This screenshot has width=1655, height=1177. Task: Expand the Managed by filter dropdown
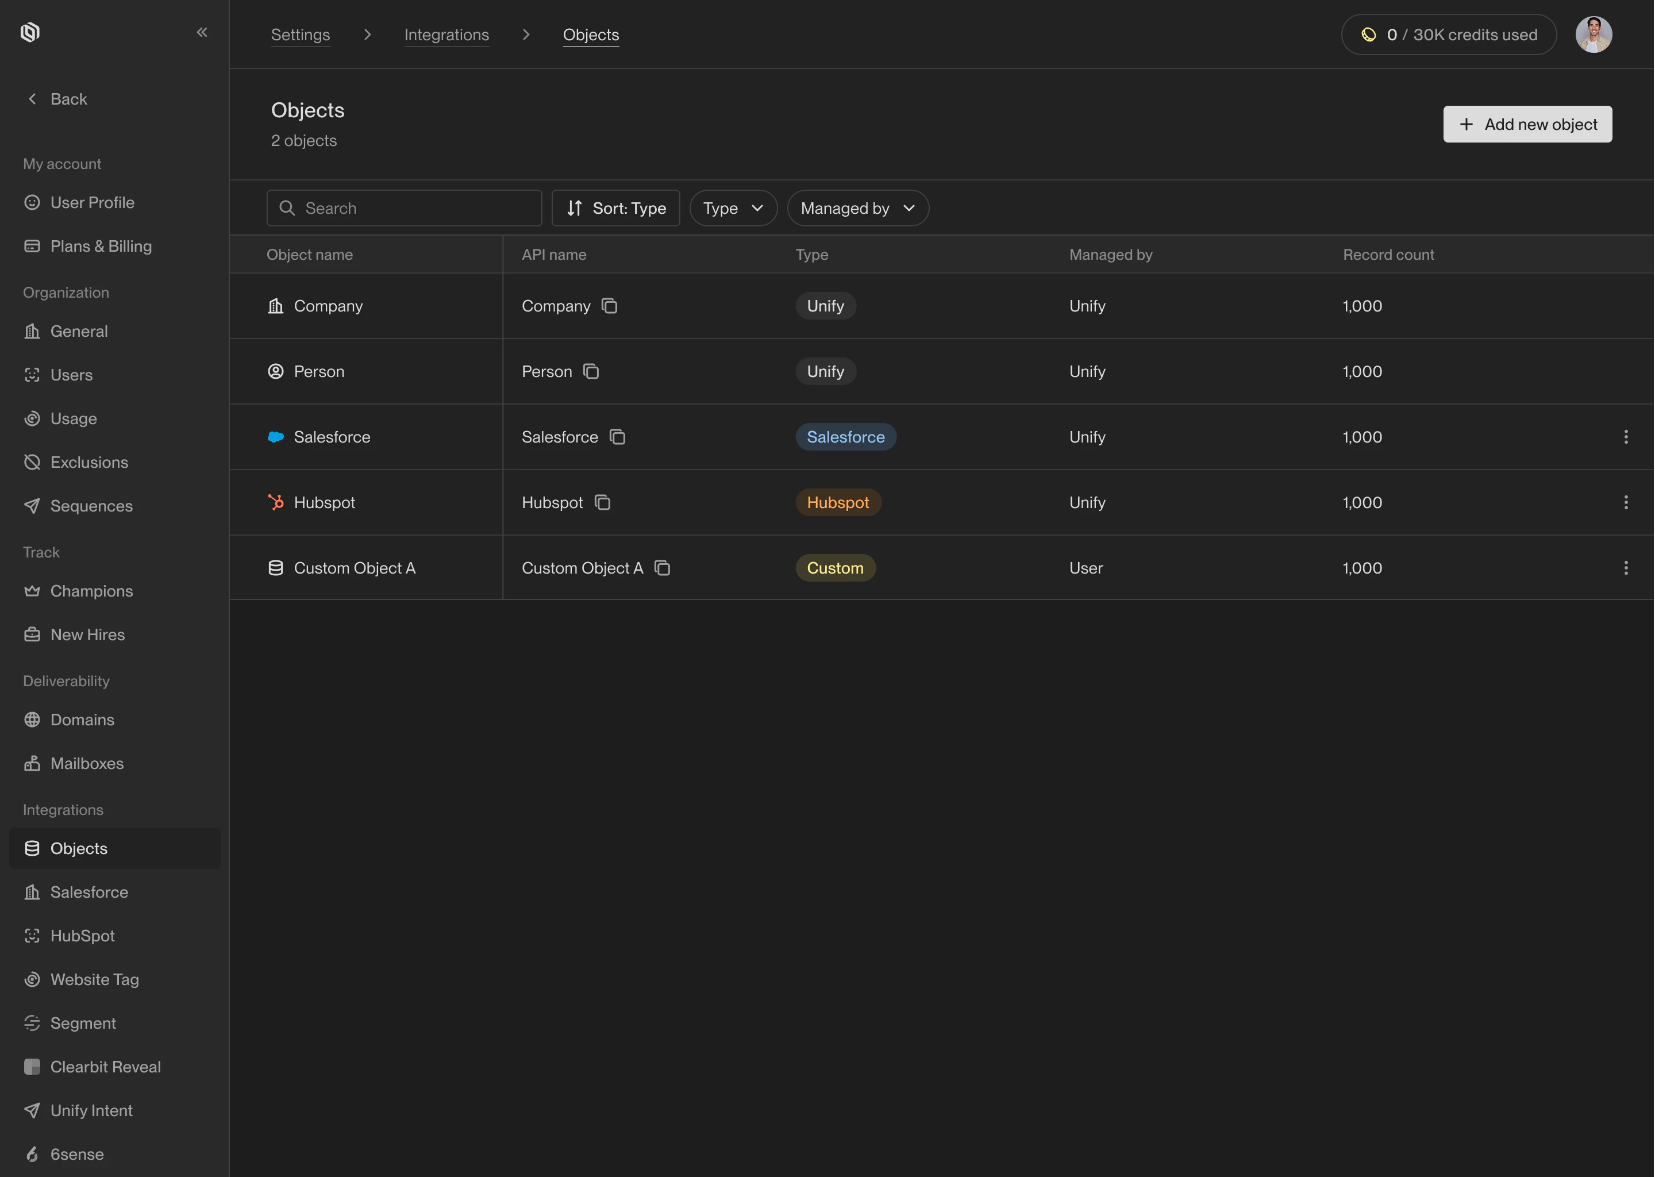coord(857,209)
